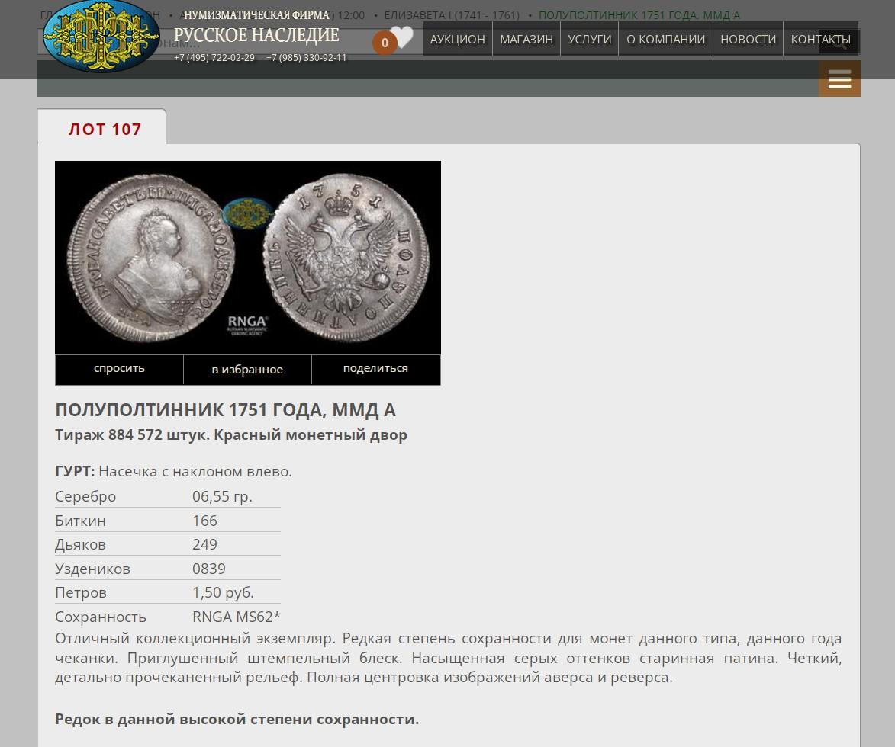Open the orange cart counter badge
The height and width of the screenshot is (747, 895).
pyautogui.click(x=384, y=43)
